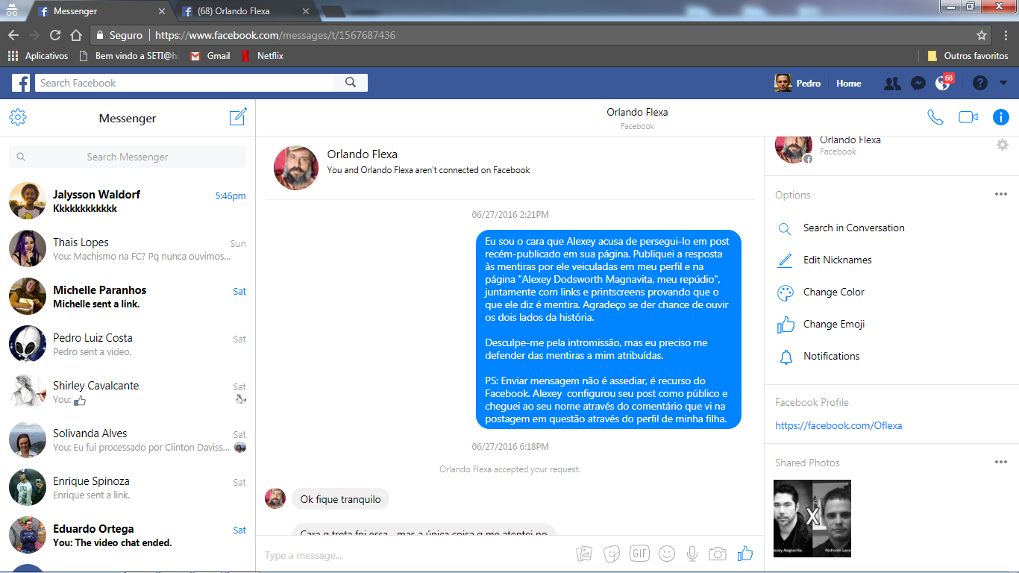Record a voice clip with microphone icon
The height and width of the screenshot is (573, 1019).
pos(692,554)
